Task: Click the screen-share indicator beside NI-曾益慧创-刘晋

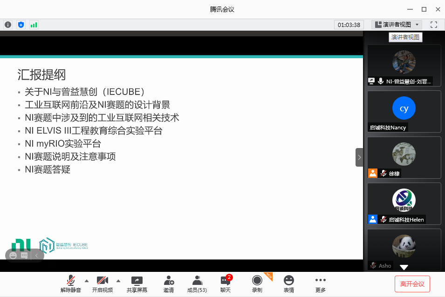Action: pyautogui.click(x=371, y=81)
